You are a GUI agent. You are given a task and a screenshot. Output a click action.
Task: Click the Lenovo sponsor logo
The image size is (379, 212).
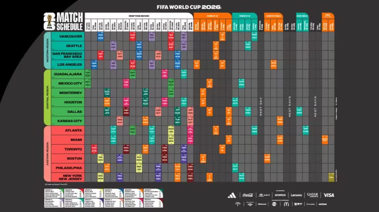(296, 195)
